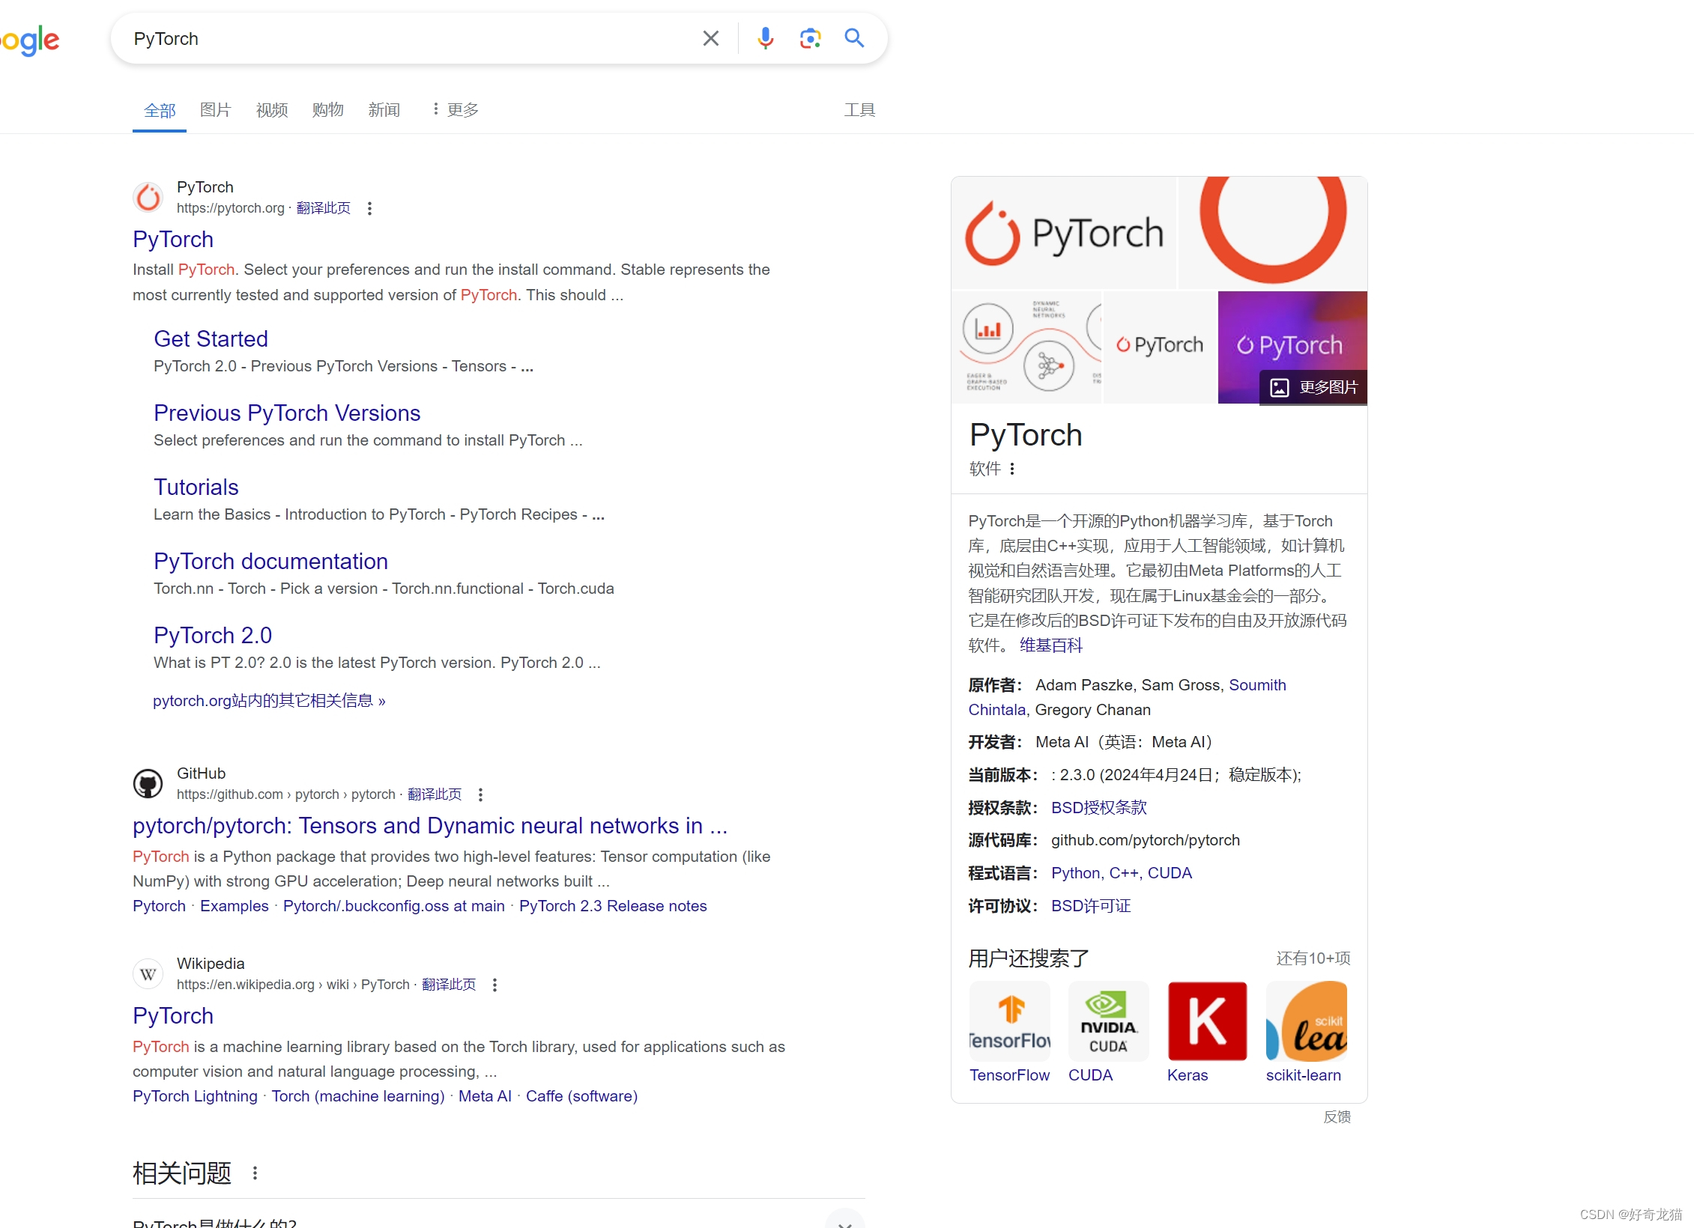Click the GitHub octocat favicon
Viewport: 1694px width, 1228px height.
click(148, 783)
